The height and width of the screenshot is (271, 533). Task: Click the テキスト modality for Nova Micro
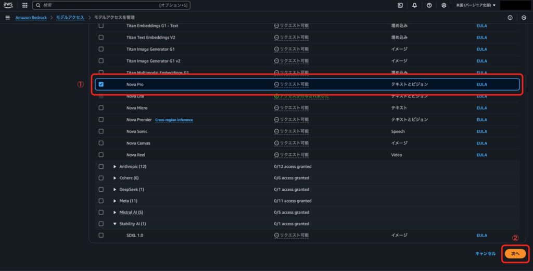(399, 108)
